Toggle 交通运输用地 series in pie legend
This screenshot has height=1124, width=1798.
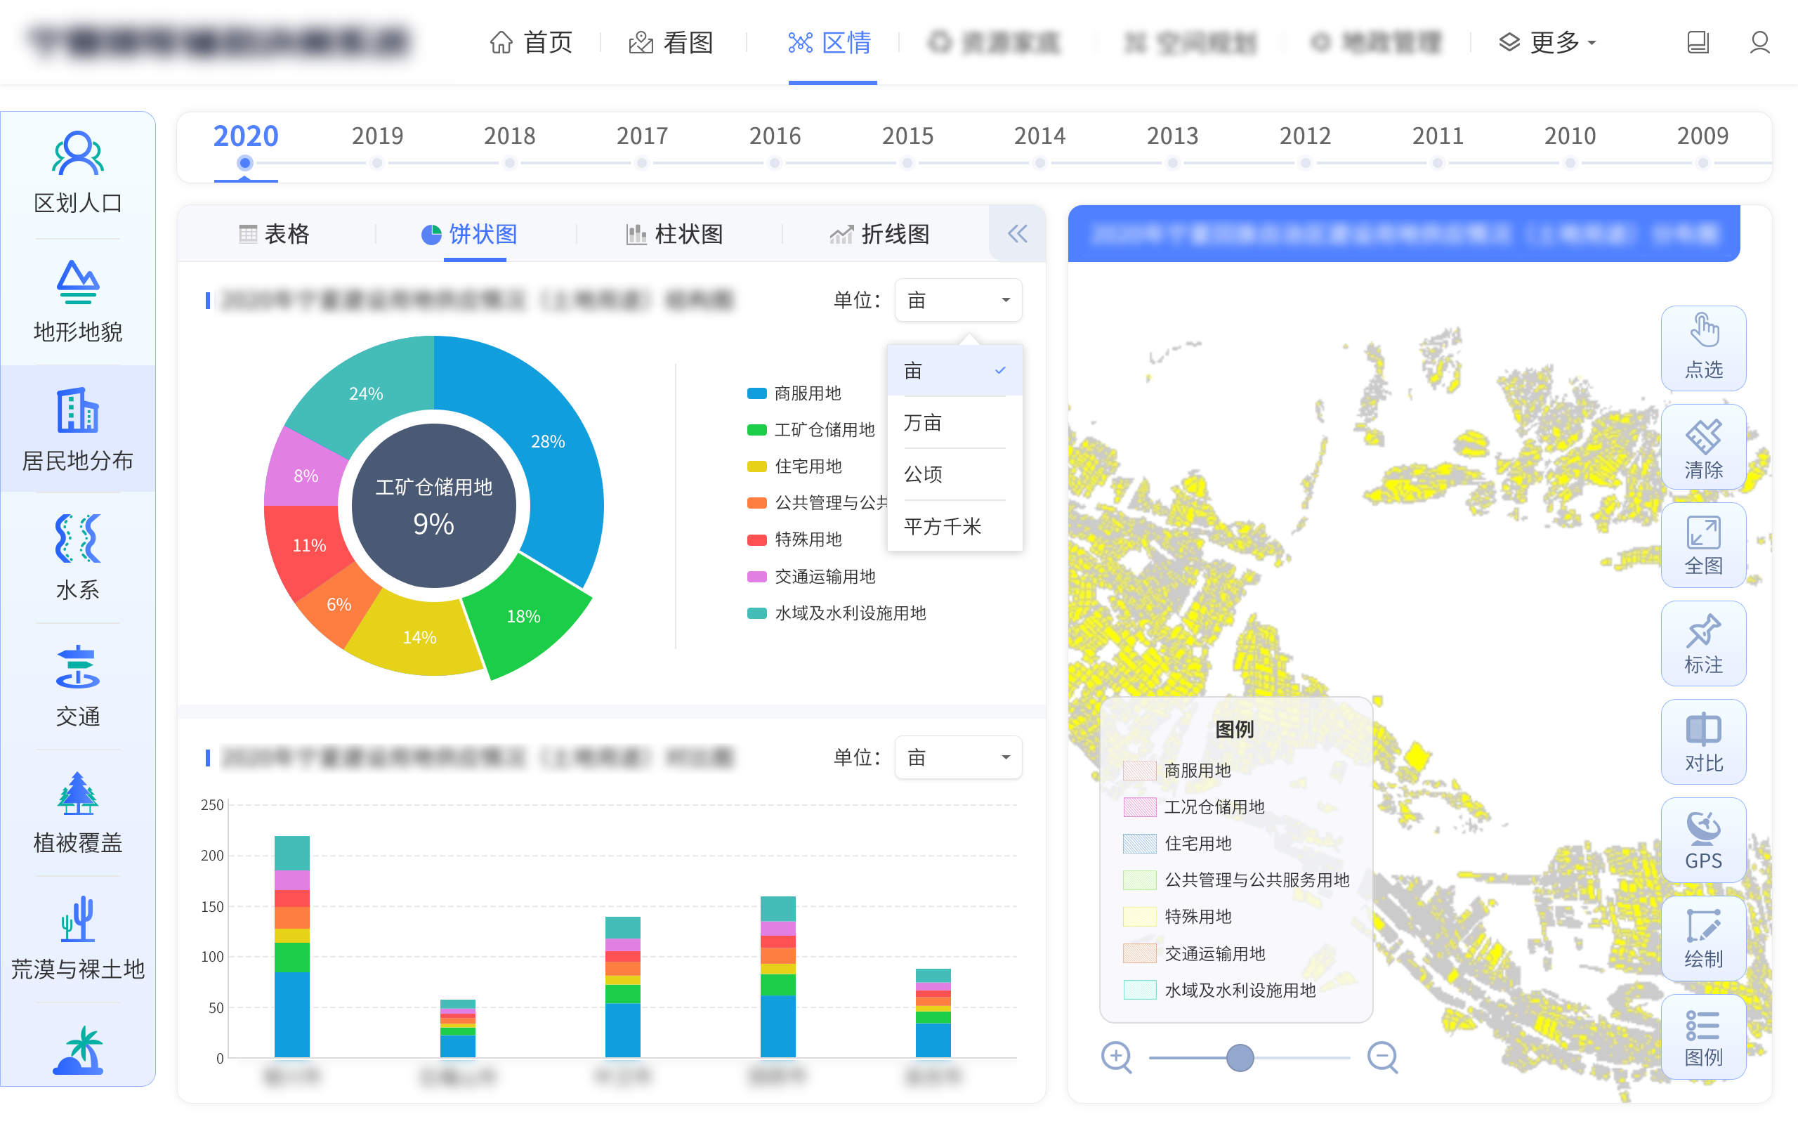[824, 576]
